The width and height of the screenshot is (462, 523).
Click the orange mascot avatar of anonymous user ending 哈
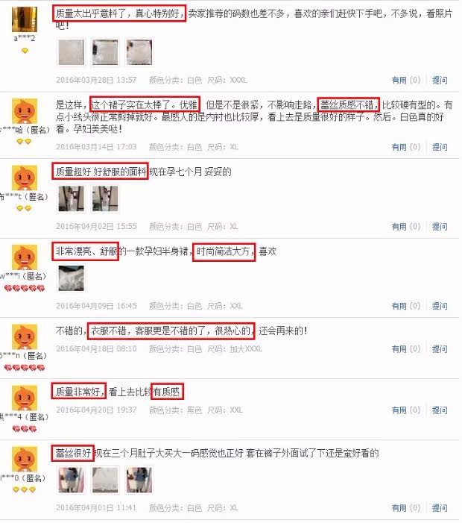click(25, 111)
